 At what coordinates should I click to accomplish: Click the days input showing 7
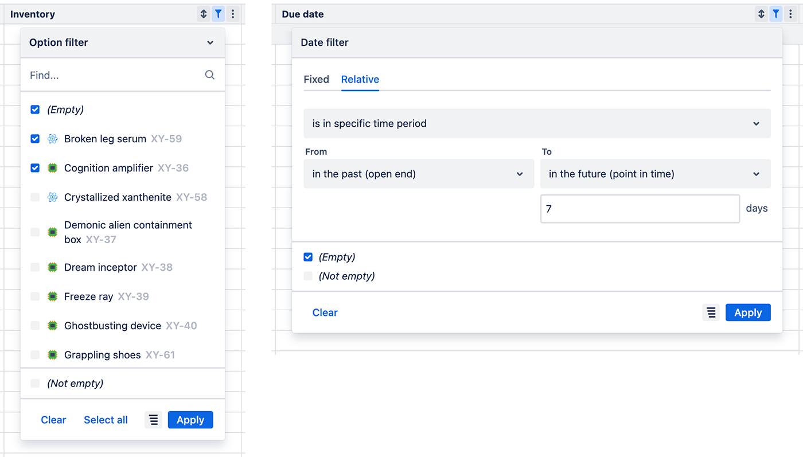coord(640,208)
